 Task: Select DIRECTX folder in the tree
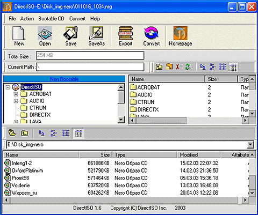click(x=40, y=115)
